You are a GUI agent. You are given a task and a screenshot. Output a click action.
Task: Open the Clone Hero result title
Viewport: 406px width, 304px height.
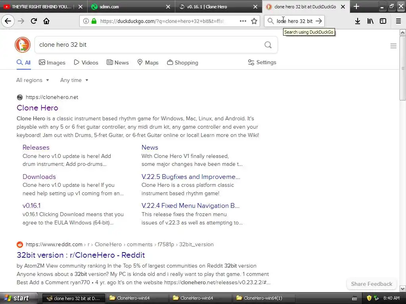[37, 108]
